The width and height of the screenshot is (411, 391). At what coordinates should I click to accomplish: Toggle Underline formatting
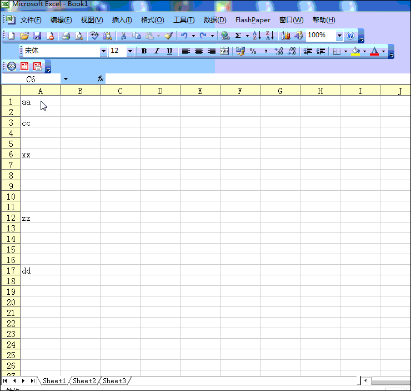[x=169, y=51]
